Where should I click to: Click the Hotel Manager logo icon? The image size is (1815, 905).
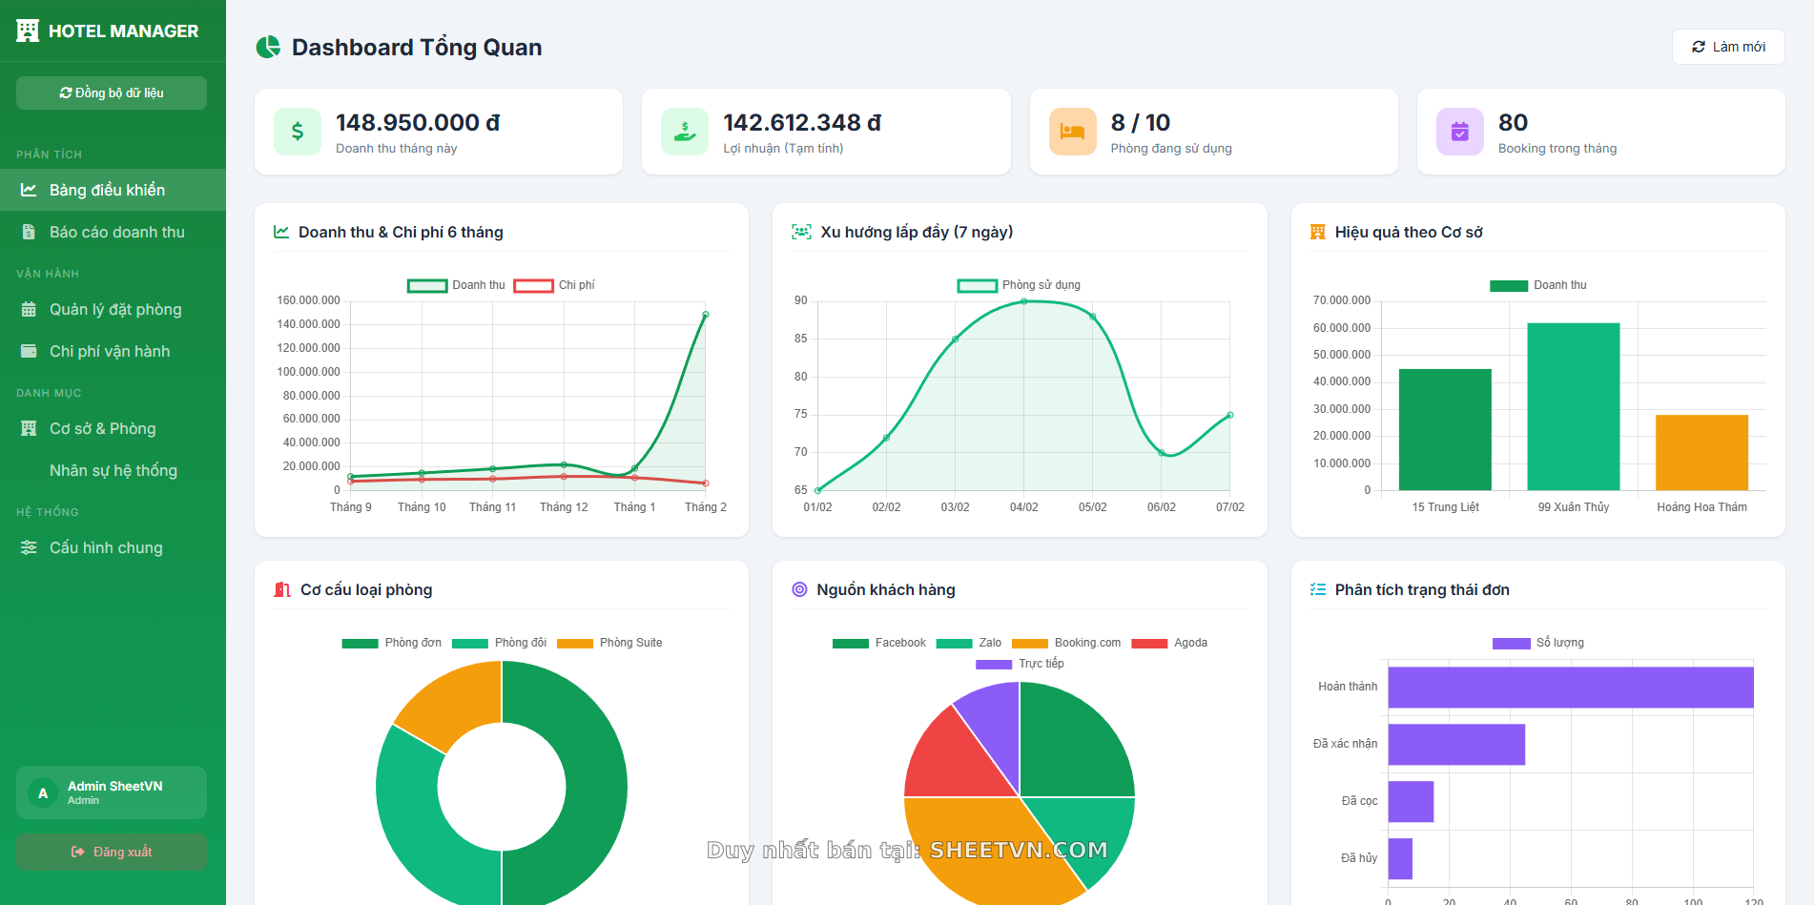tap(28, 30)
